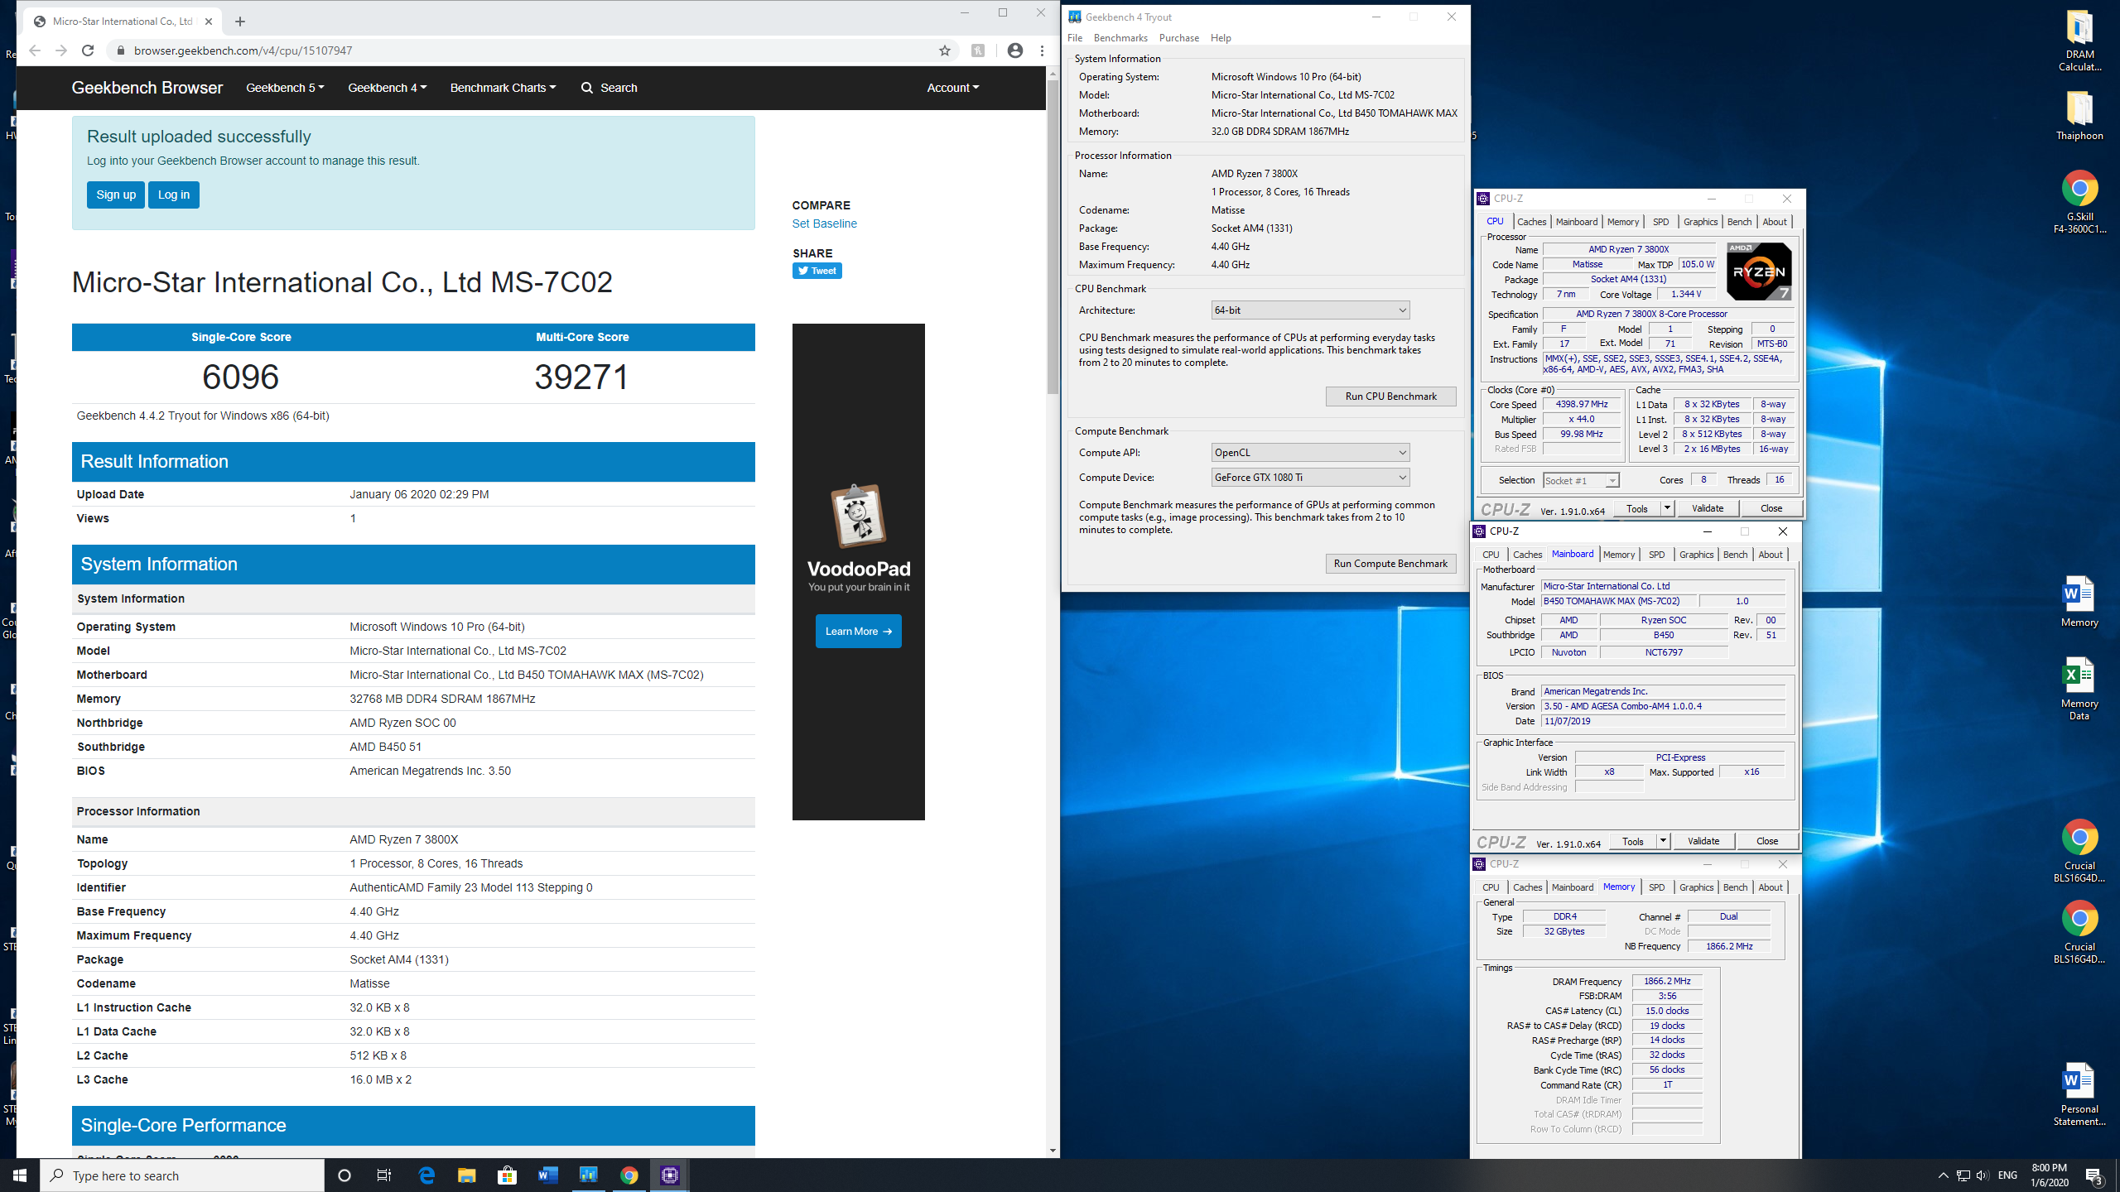Viewport: 2120px width, 1192px height.
Task: Click Validate in top CPU-Z window
Action: [1707, 508]
